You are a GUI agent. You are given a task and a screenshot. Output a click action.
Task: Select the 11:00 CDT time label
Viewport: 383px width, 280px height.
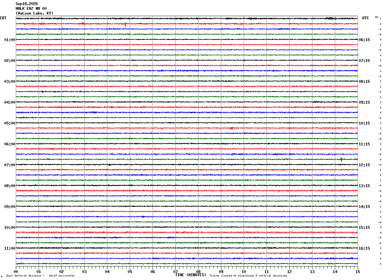[10, 248]
